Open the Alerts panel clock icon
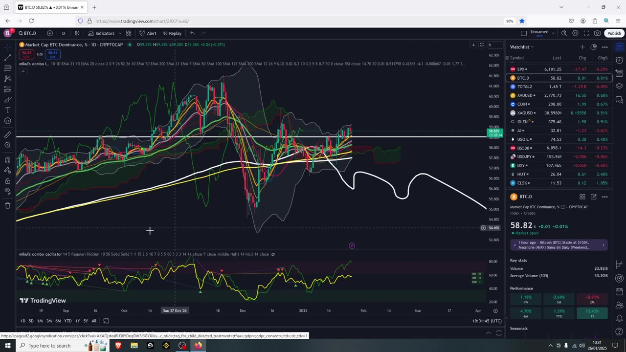626x352 pixels. click(619, 60)
